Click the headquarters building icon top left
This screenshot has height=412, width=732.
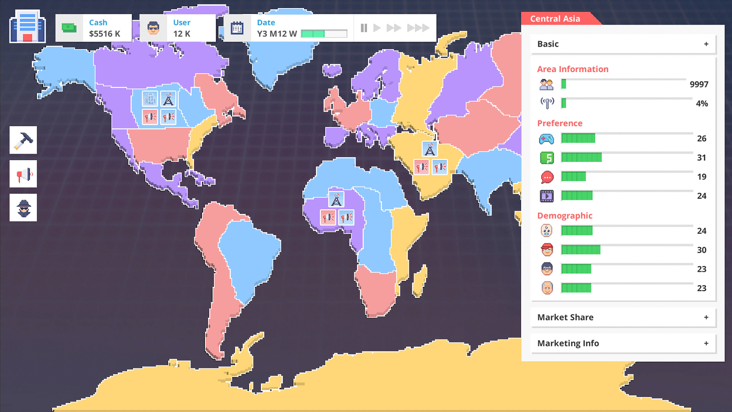click(x=27, y=27)
